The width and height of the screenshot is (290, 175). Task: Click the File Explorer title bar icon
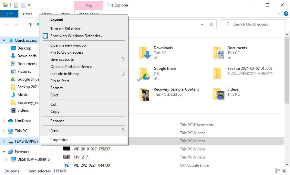(x=5, y=5)
